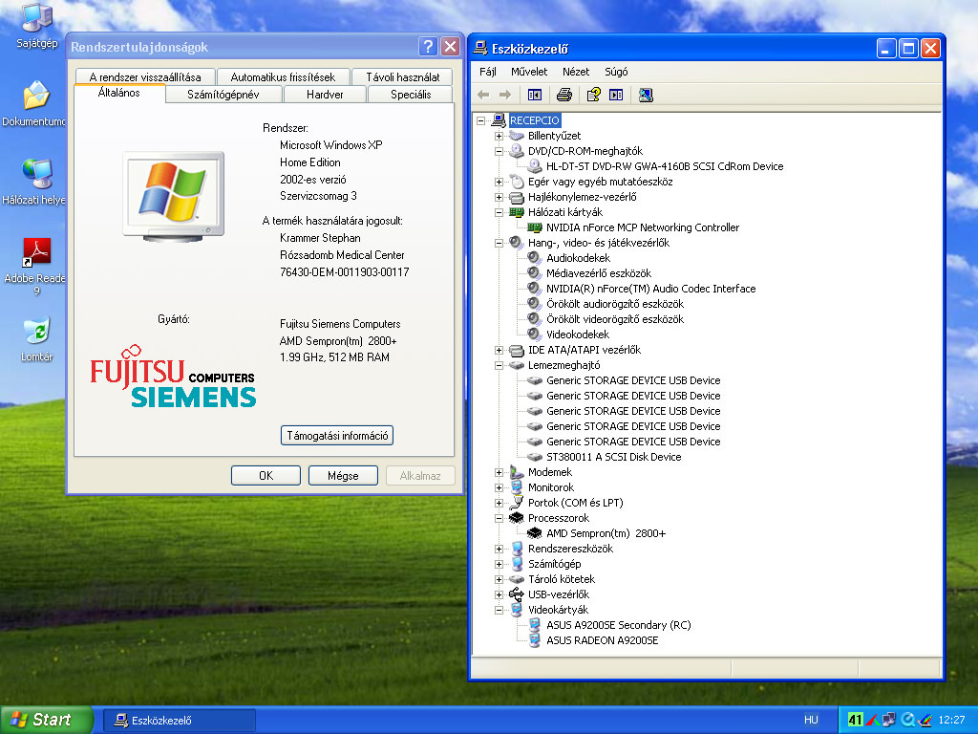The image size is (978, 734).
Task: Toggle the console tree pane toolbar icon
Action: (x=535, y=95)
